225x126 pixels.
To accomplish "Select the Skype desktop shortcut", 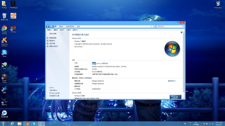I will pos(4,53).
